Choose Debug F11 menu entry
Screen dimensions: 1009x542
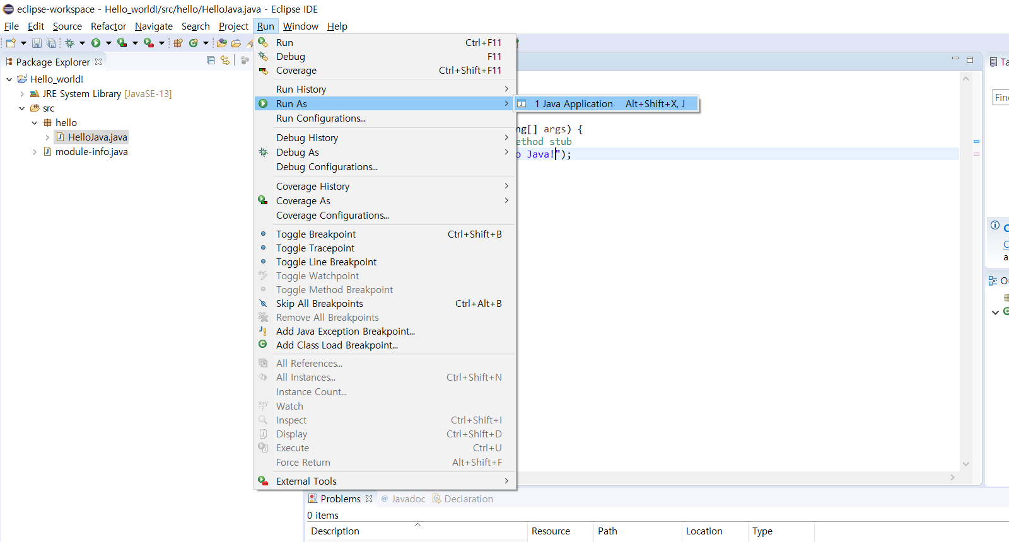click(x=385, y=57)
